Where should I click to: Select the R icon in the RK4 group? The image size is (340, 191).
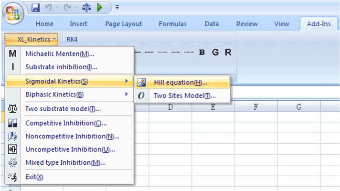(228, 52)
